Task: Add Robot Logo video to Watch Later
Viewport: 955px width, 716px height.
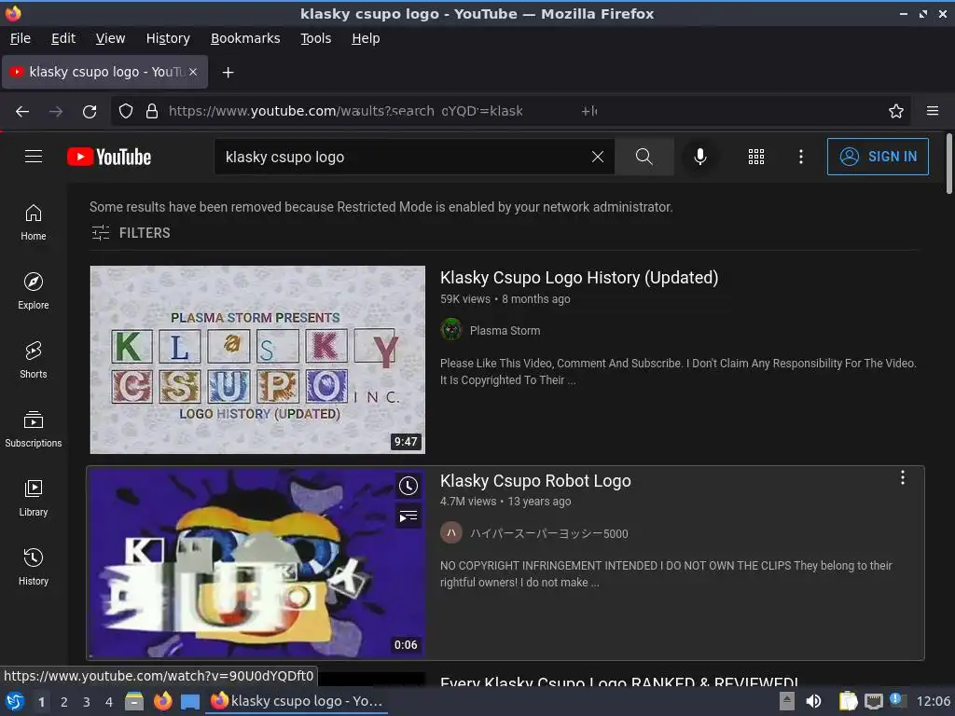Action: [408, 486]
